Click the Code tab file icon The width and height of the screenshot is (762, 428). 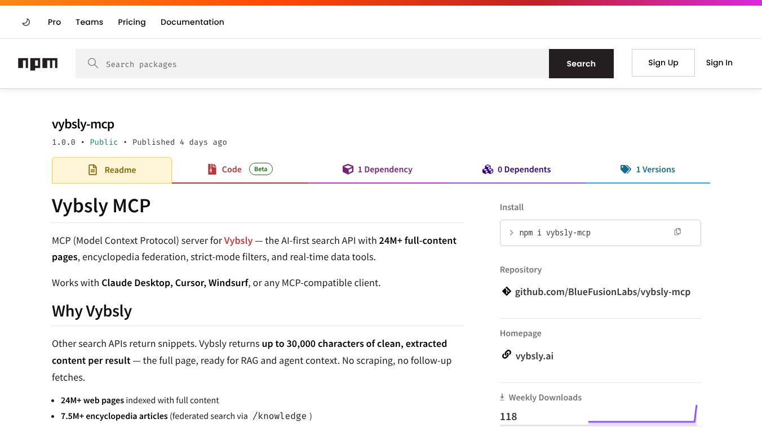212,169
